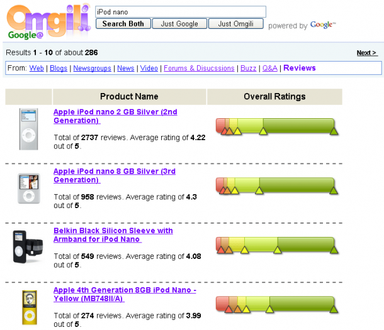Choose the Just Omgili button
The width and height of the screenshot is (384, 330).
pos(236,24)
